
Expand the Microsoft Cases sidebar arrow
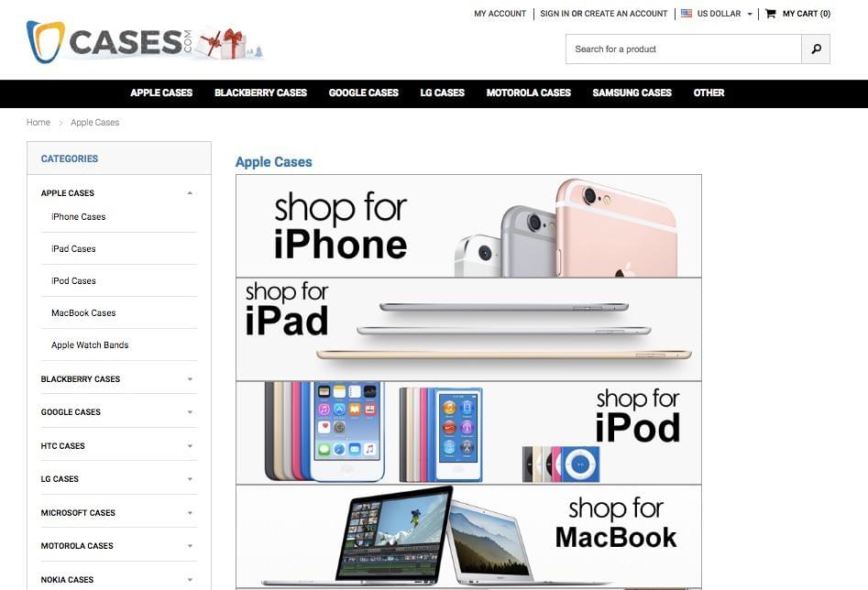point(190,513)
